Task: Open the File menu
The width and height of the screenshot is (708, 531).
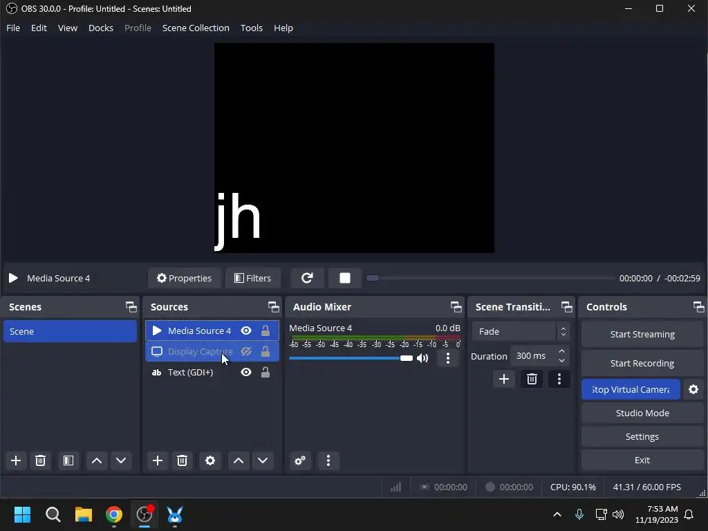Action: click(13, 28)
